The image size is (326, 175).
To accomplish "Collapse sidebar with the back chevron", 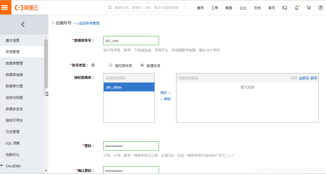I will pyautogui.click(x=23, y=24).
